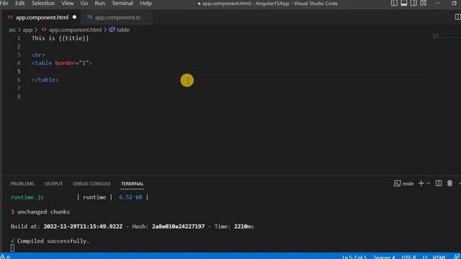Click HTML language mode in status bar
Viewport: 461px width, 259px height.
439,257
